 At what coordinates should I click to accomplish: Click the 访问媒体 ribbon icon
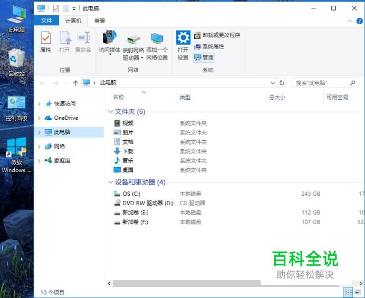click(109, 43)
